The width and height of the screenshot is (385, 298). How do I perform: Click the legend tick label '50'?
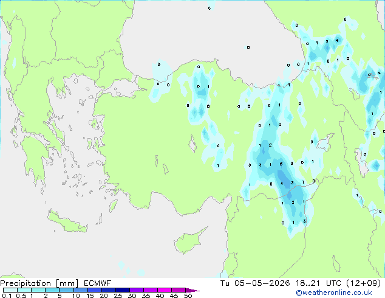[188, 296]
